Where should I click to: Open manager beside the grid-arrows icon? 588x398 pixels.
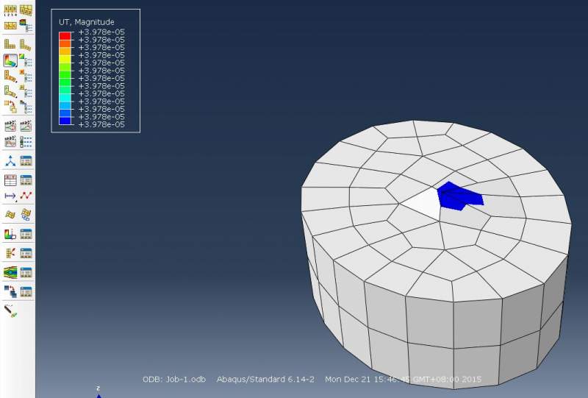pos(26,253)
